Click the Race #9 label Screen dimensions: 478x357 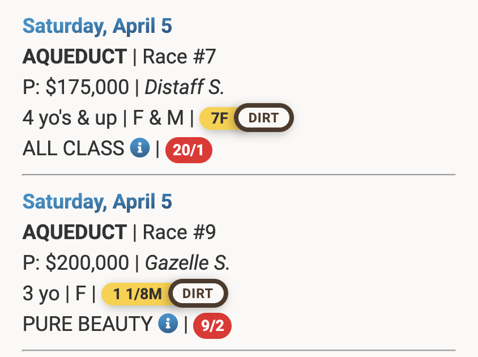tap(179, 232)
